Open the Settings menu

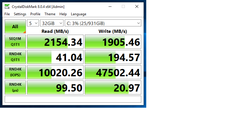(x=20, y=14)
